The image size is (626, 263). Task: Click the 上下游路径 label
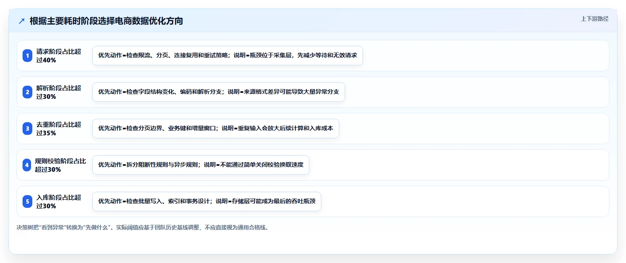point(595,19)
